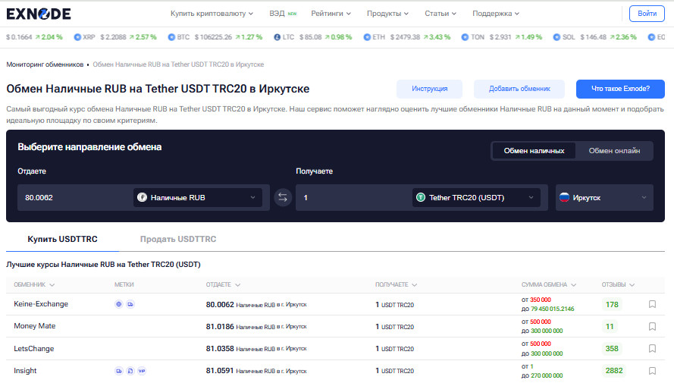
Task: Click Инструкция button
Action: point(429,89)
